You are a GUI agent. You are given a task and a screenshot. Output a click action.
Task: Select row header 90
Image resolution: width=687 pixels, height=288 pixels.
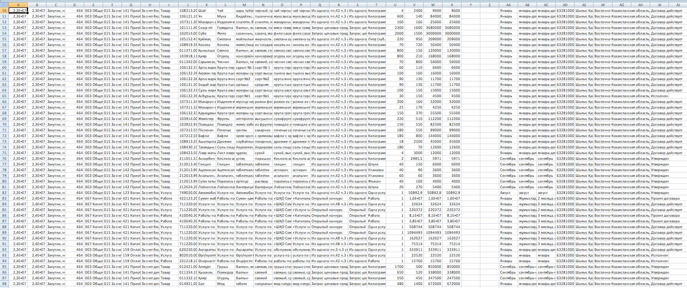[x=4, y=238]
